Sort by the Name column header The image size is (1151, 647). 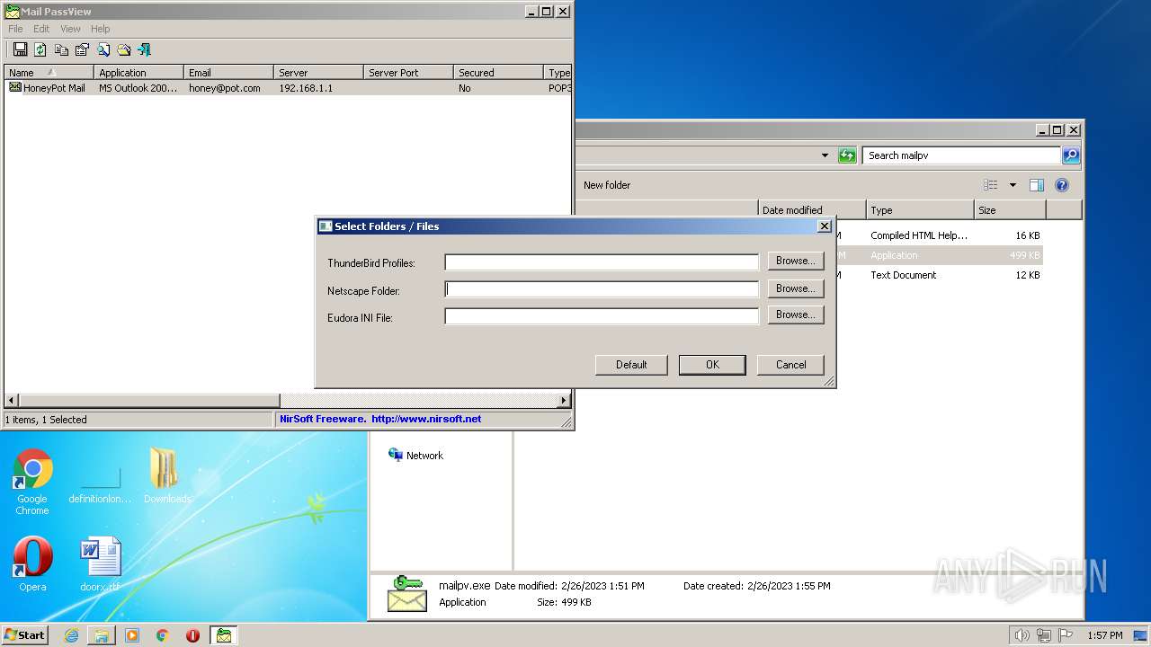click(x=49, y=73)
